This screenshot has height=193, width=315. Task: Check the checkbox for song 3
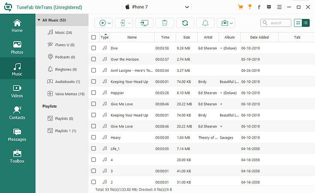(x=93, y=171)
